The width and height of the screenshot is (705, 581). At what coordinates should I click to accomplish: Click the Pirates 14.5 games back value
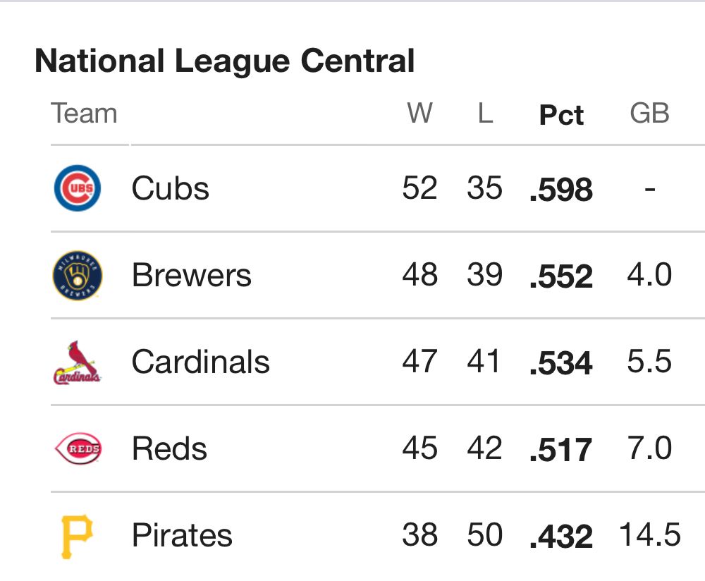click(x=650, y=534)
